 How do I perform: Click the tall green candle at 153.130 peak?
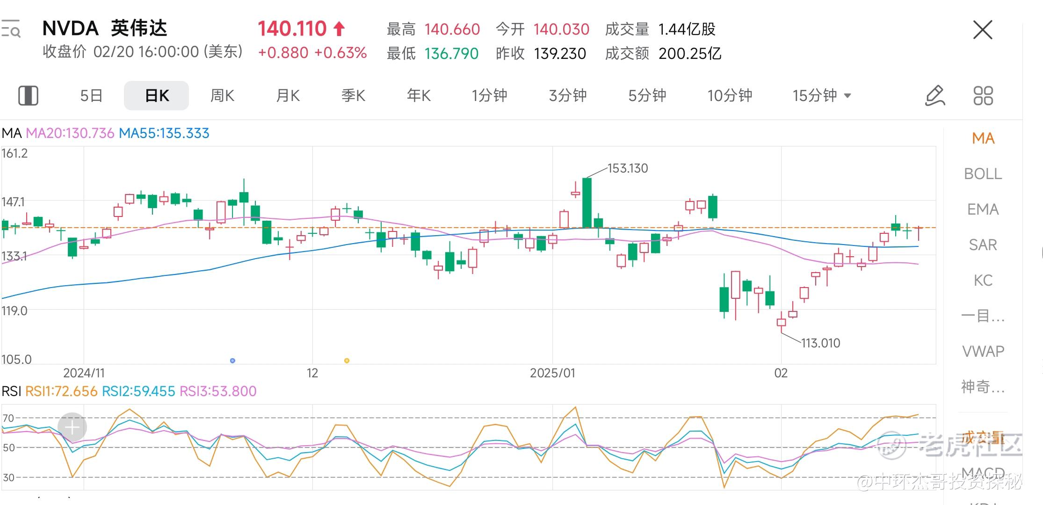587,203
